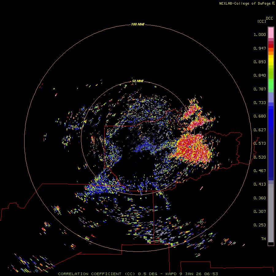Screen dimensions: 276x276
Task: Click the 0.307 scale label
Action: click(x=260, y=212)
